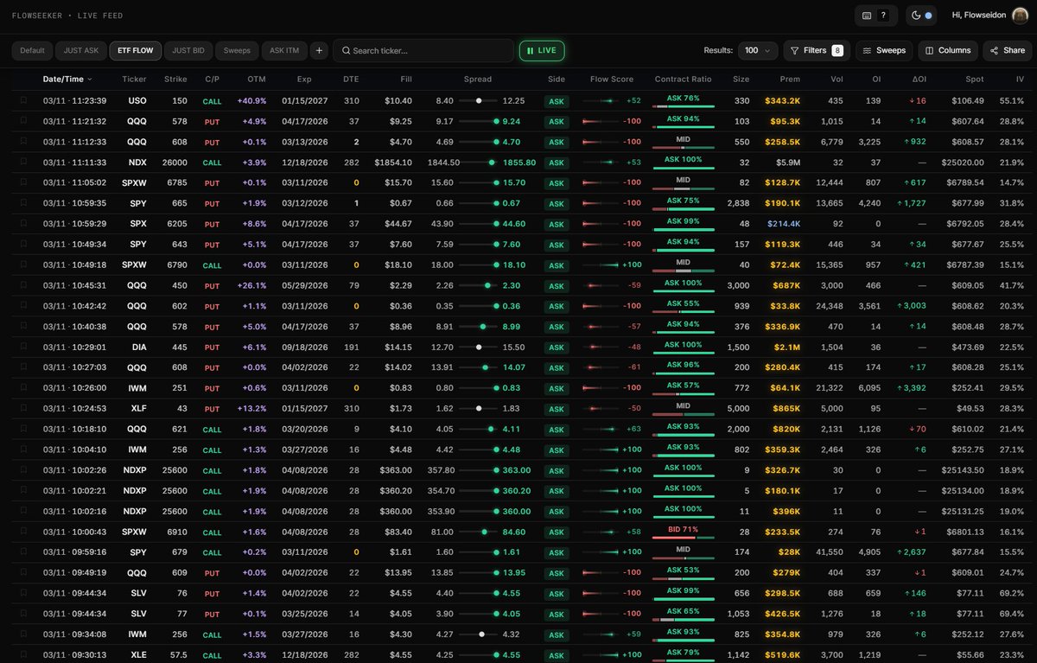
Task: Bookmark the SPY row at 10:59:35
Action: point(24,203)
